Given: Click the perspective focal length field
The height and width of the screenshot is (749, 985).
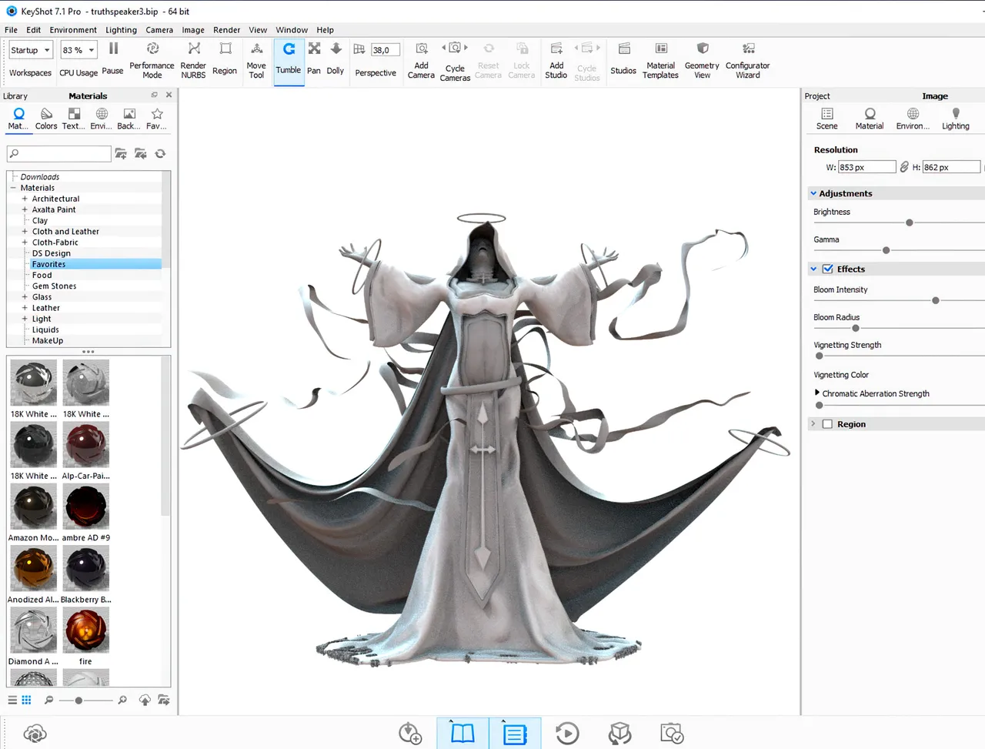Looking at the screenshot, I should coord(386,50).
